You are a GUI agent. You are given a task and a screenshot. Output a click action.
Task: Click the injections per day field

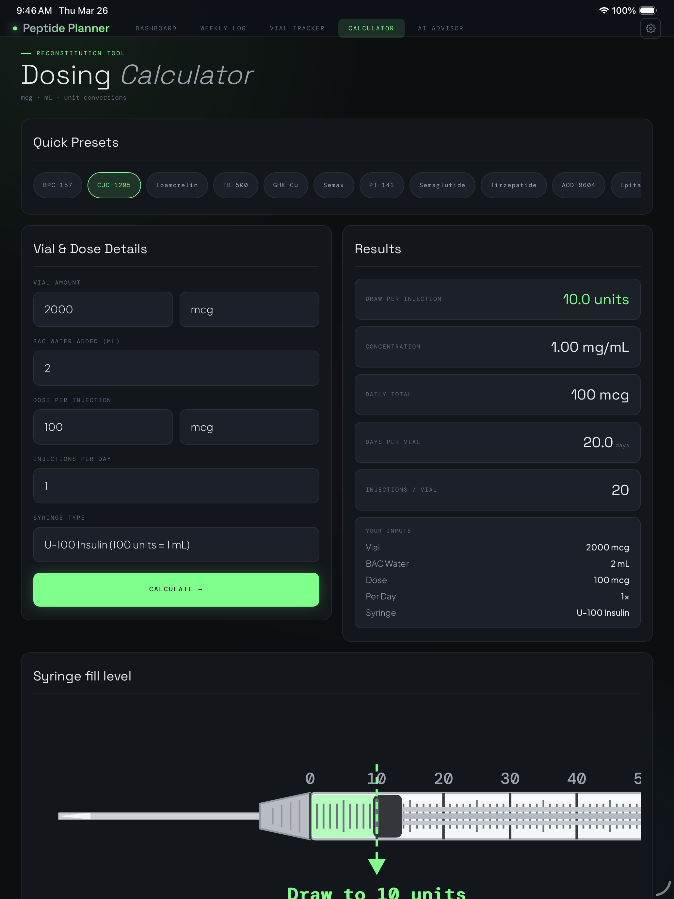(176, 486)
